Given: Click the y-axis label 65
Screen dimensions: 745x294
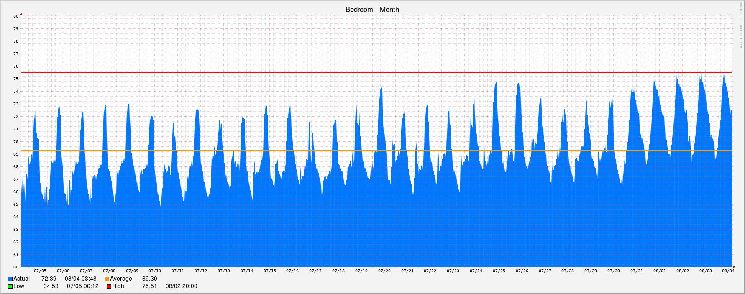Looking at the screenshot, I should 16,205.
